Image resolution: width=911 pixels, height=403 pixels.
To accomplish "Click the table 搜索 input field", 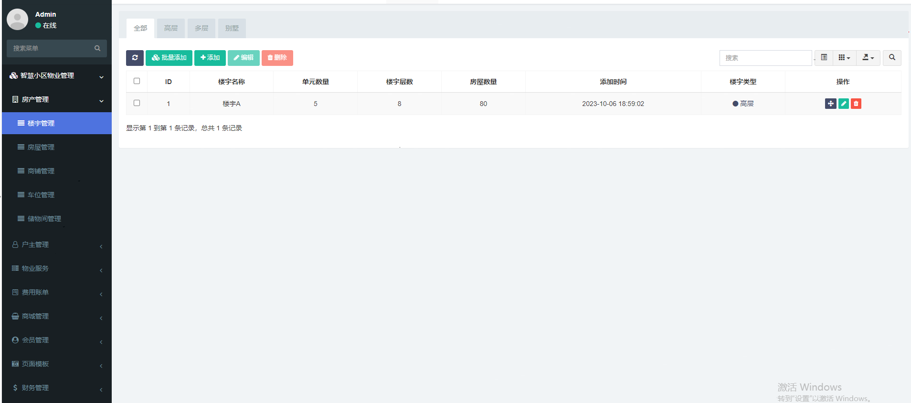I will click(x=765, y=58).
